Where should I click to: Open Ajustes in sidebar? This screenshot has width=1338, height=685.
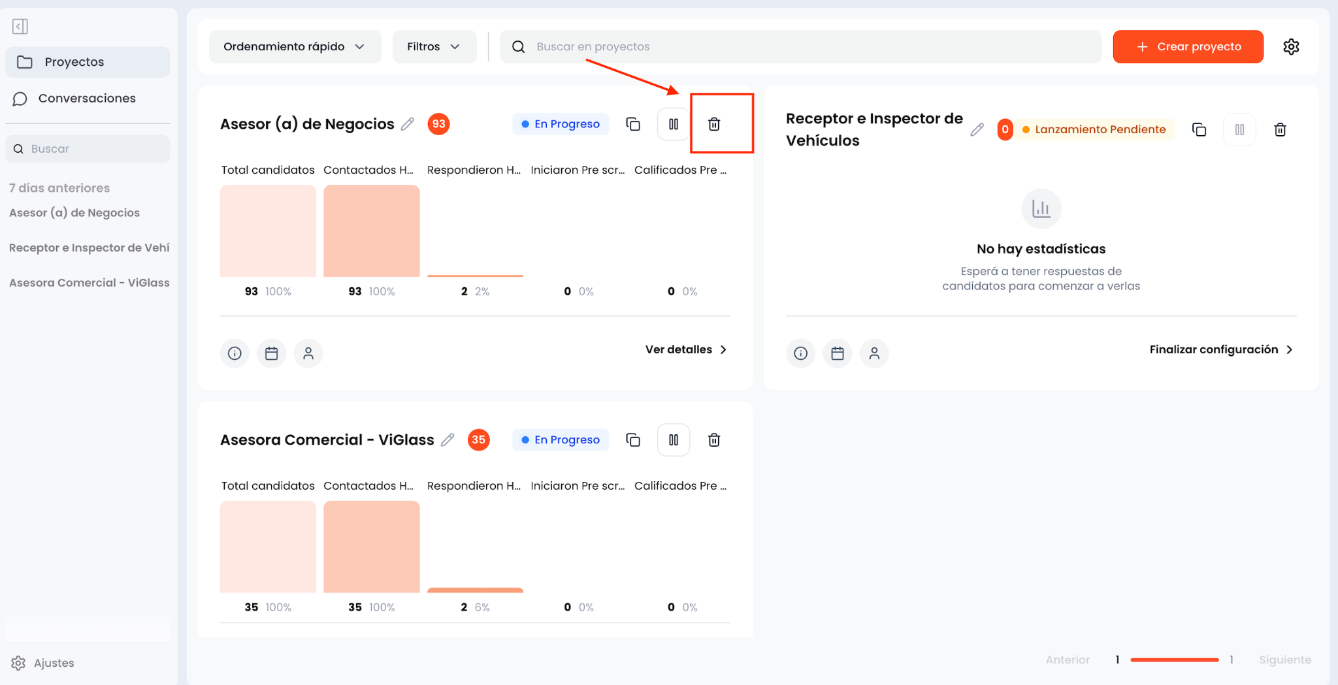(43, 663)
